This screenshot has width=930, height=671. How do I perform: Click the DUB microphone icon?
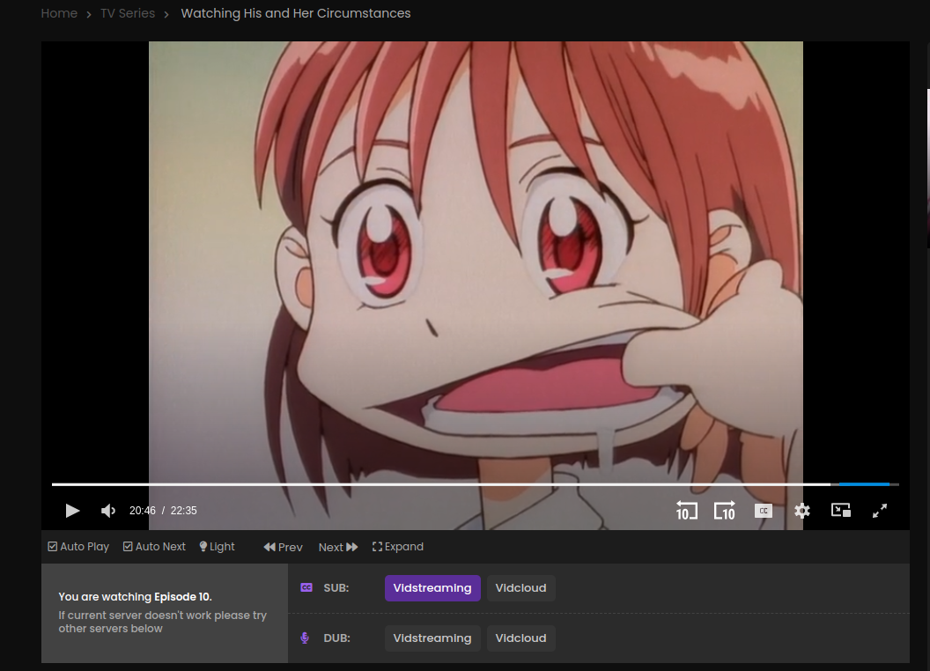pyautogui.click(x=305, y=638)
